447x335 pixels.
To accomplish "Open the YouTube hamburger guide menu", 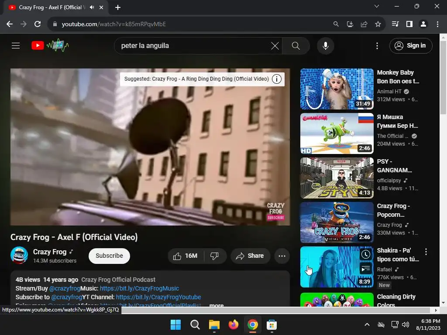I will pyautogui.click(x=16, y=45).
